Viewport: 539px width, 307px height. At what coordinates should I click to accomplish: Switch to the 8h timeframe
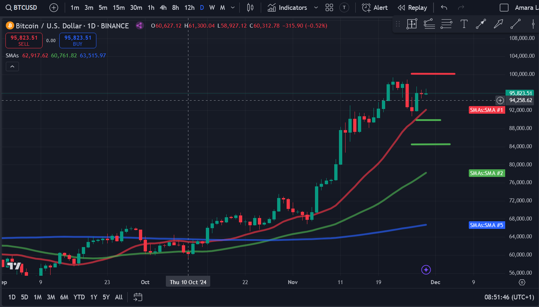pos(175,8)
